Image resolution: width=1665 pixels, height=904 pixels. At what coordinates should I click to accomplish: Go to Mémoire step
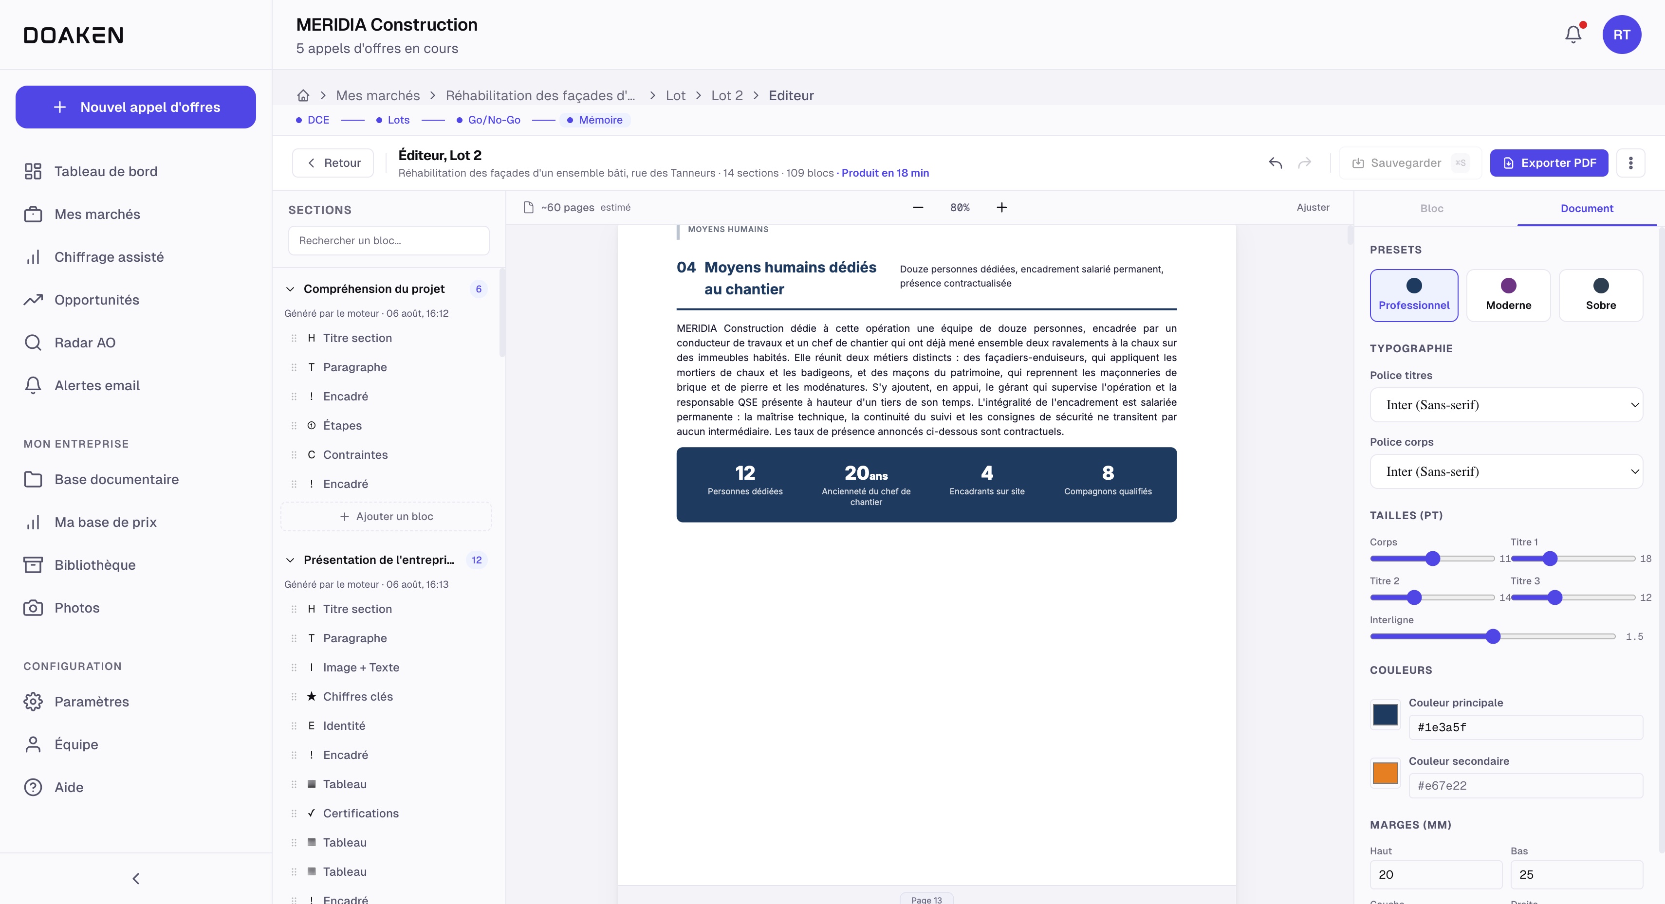(595, 120)
